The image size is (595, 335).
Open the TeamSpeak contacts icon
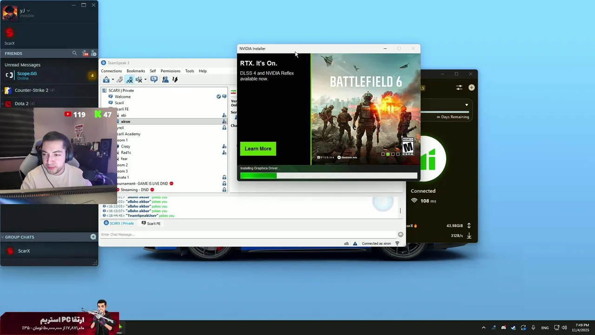point(165,80)
